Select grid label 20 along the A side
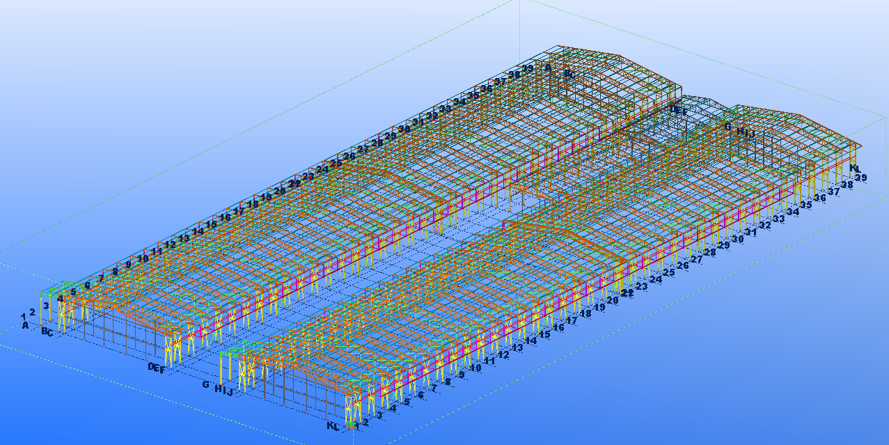Screen dimensions: 889x445 click(280, 191)
